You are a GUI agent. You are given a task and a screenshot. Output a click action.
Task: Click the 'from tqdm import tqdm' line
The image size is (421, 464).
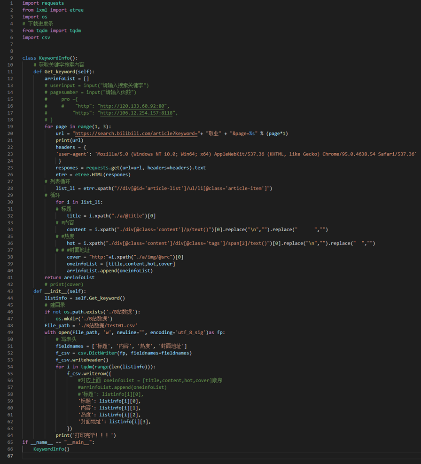pyautogui.click(x=52, y=31)
